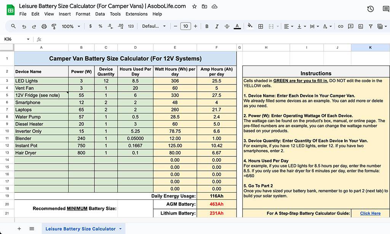
Task: Toggle bold formatting
Action: tap(207, 26)
